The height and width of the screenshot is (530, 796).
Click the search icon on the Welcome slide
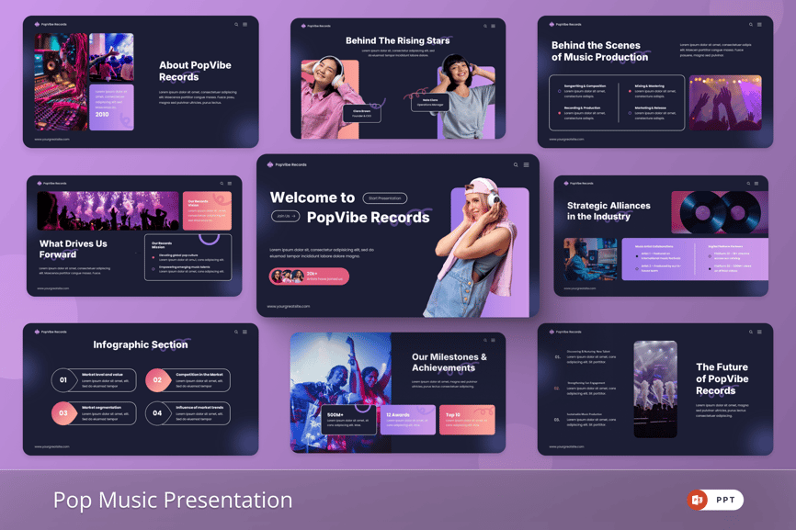[x=516, y=165]
